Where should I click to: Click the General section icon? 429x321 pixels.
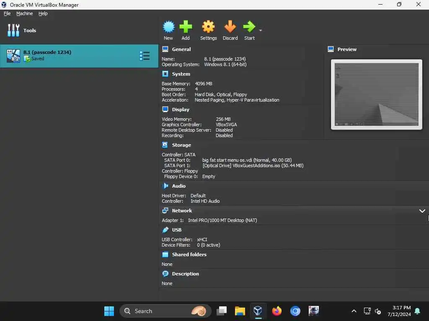pos(165,49)
